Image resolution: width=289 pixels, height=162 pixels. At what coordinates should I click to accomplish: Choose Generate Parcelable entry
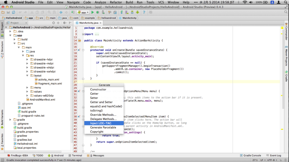tap(104, 127)
